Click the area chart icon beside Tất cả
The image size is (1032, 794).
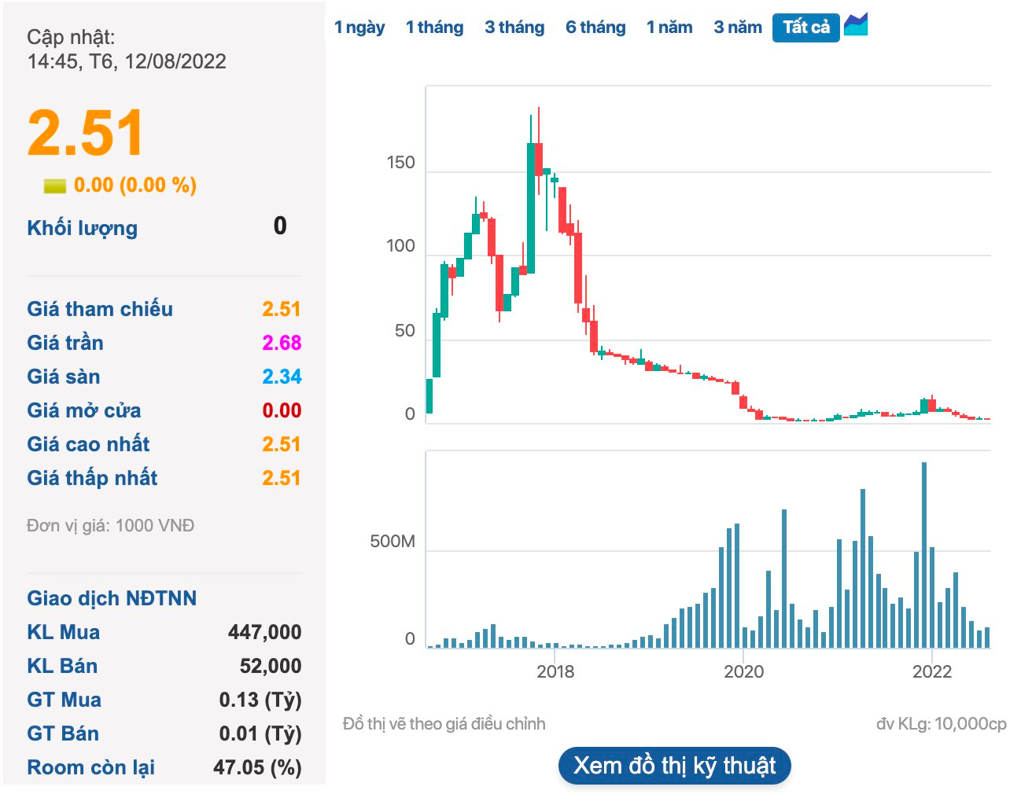click(856, 25)
